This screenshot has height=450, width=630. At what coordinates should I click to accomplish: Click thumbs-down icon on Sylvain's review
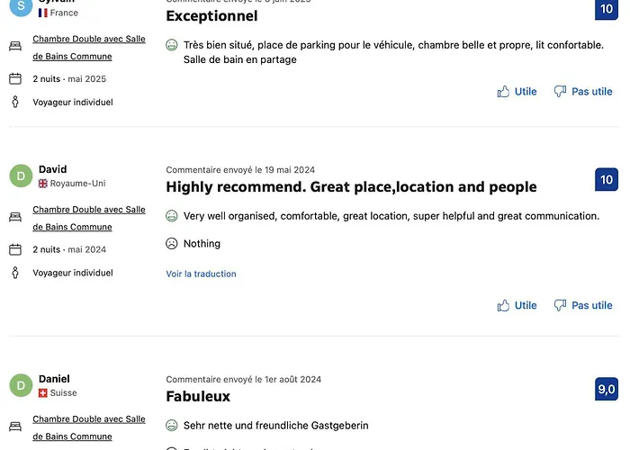[560, 92]
